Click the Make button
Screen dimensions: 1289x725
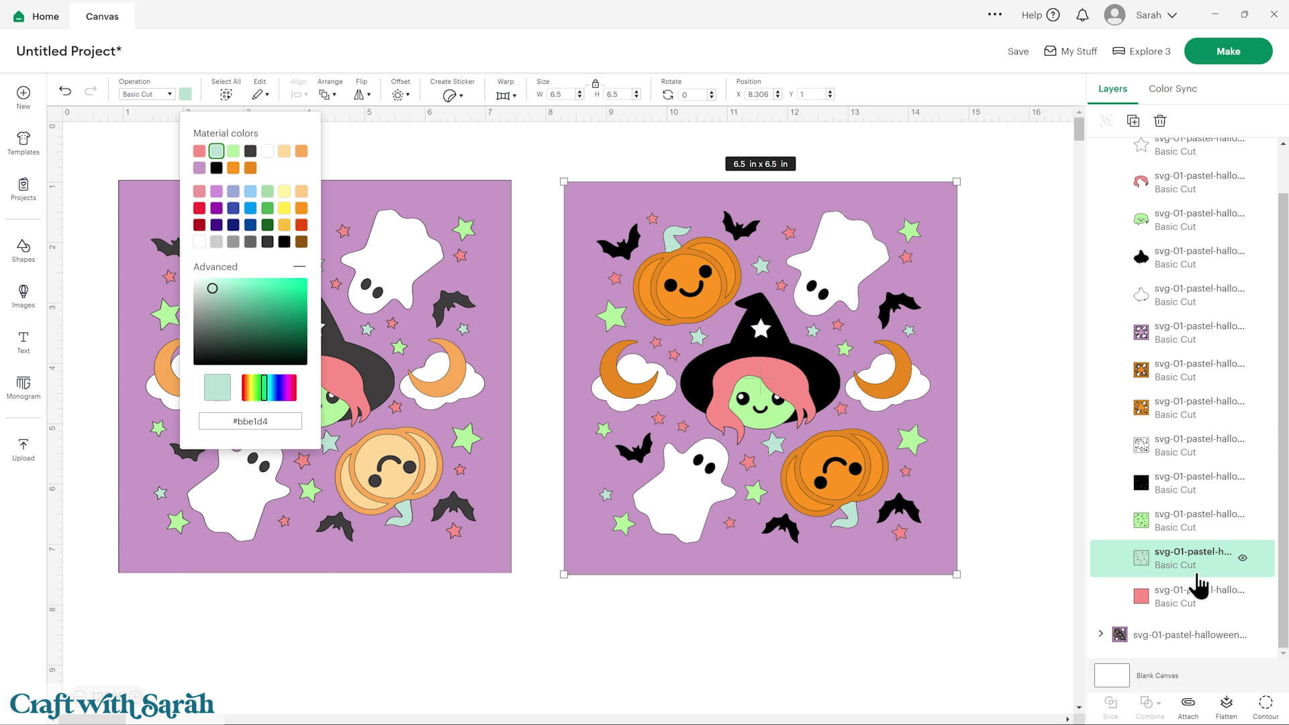pos(1228,50)
